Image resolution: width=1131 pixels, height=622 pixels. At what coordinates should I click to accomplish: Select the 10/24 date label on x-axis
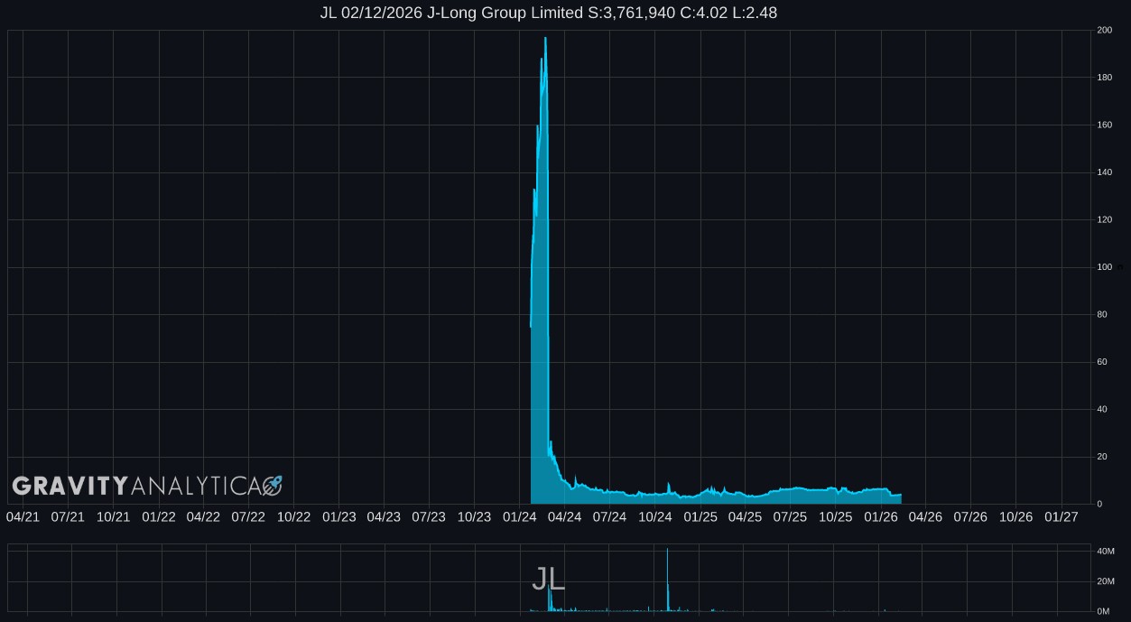pyautogui.click(x=654, y=517)
